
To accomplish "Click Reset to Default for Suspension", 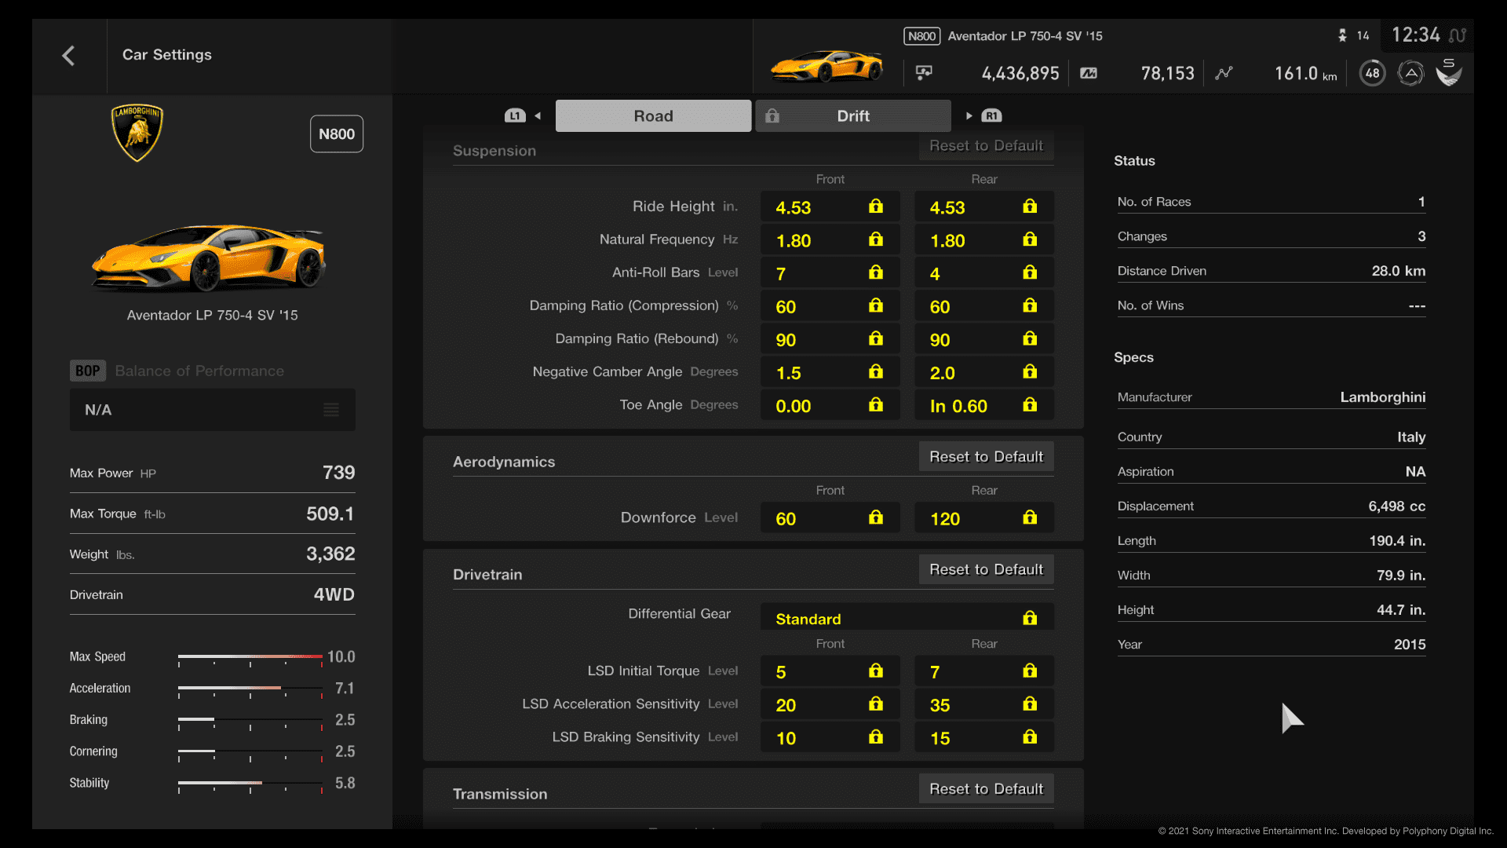I will [x=984, y=146].
